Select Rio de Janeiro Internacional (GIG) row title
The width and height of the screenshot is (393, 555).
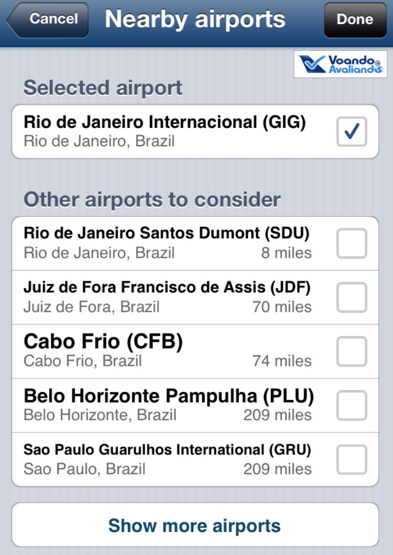[165, 122]
